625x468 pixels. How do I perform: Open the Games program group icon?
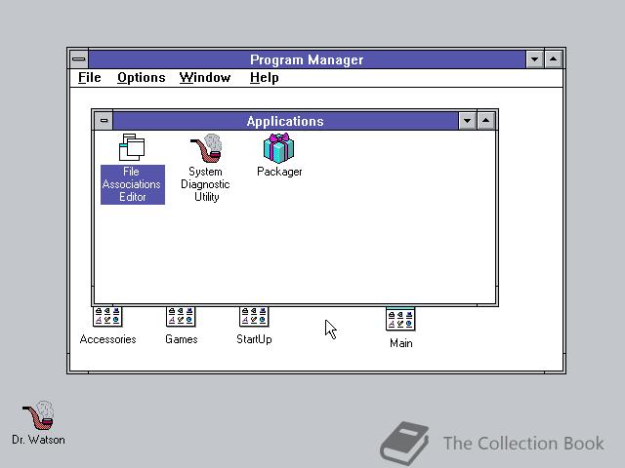[x=181, y=317]
